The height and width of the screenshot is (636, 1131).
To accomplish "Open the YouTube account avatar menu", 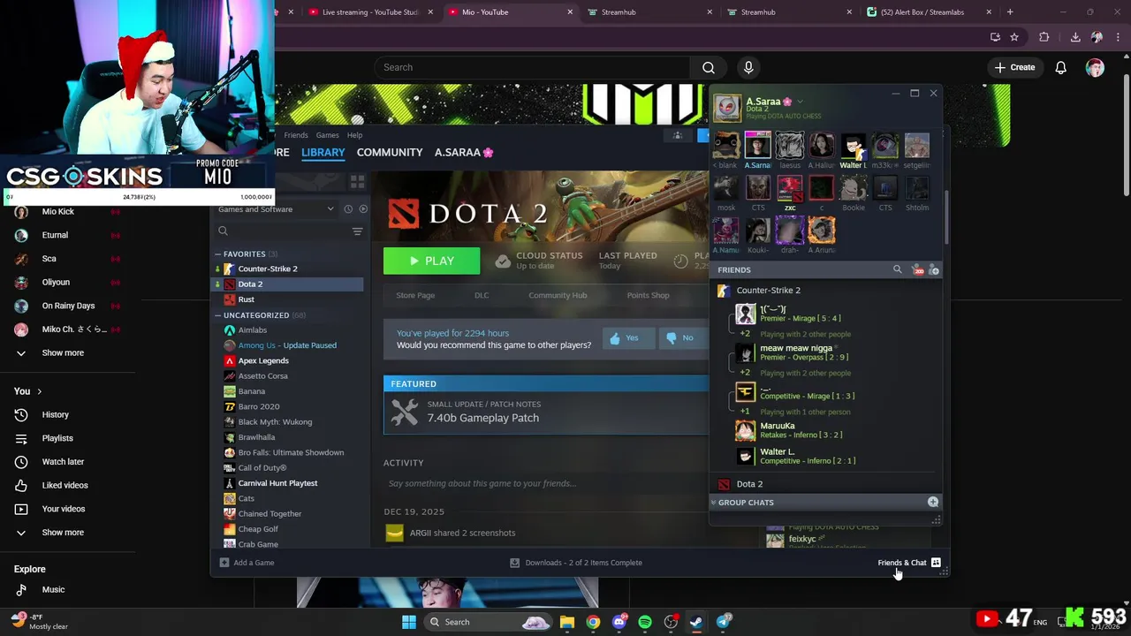I will 1095,67.
